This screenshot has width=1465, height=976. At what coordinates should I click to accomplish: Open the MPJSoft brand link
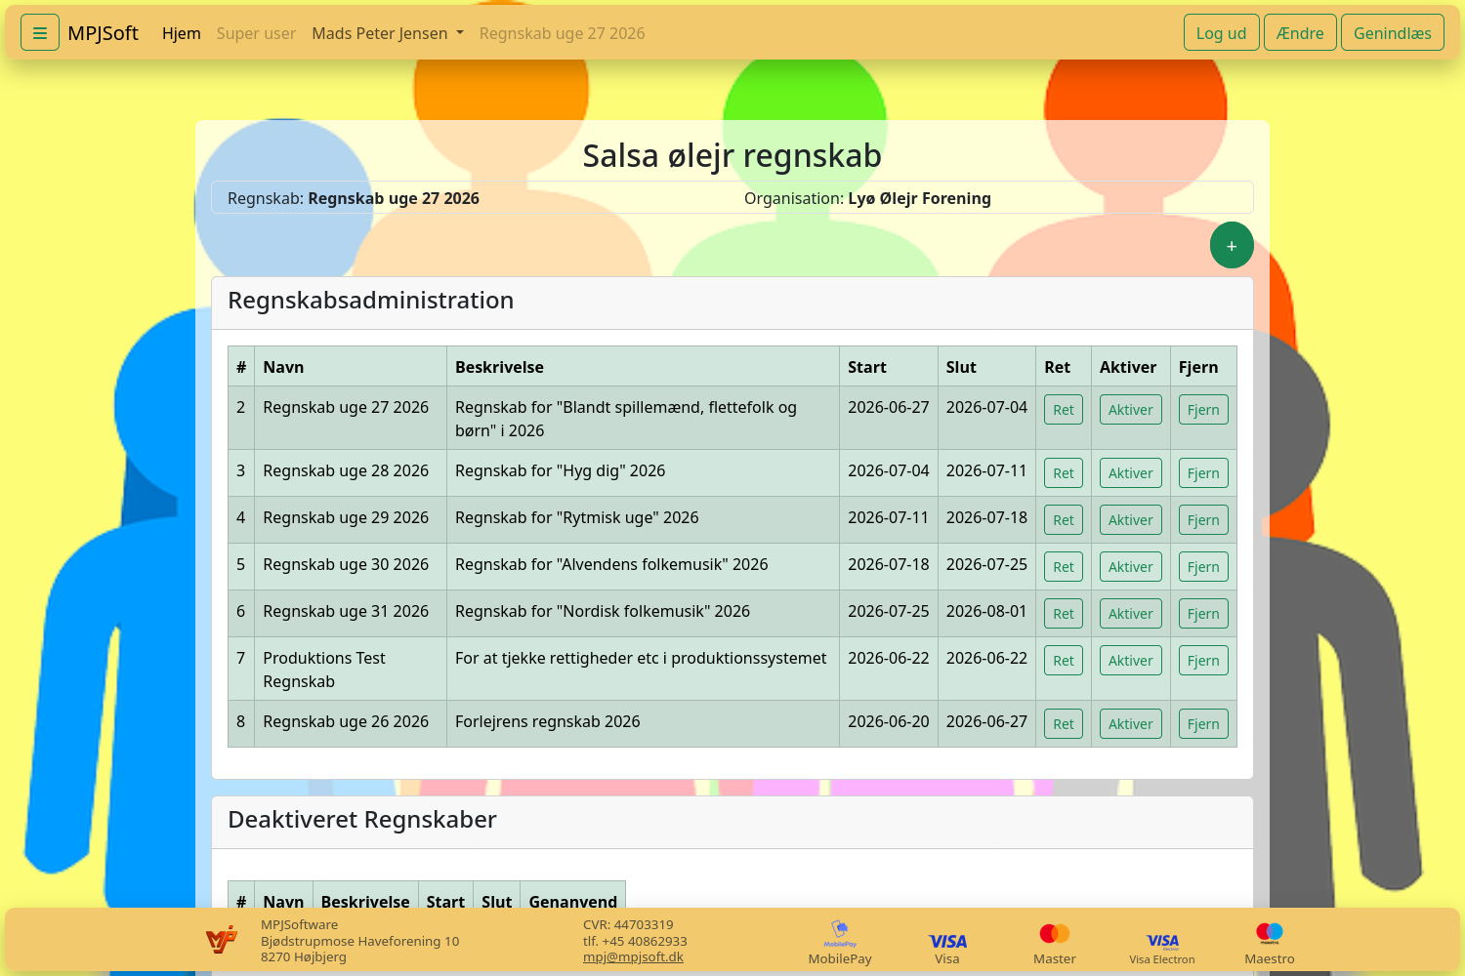[x=103, y=33]
